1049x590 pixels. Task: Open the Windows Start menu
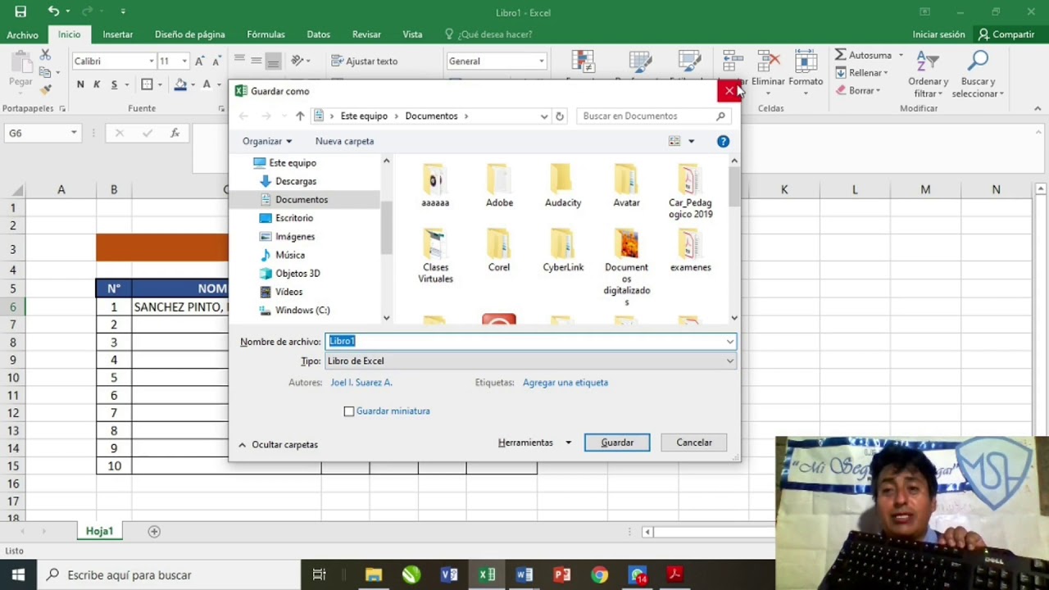click(18, 574)
